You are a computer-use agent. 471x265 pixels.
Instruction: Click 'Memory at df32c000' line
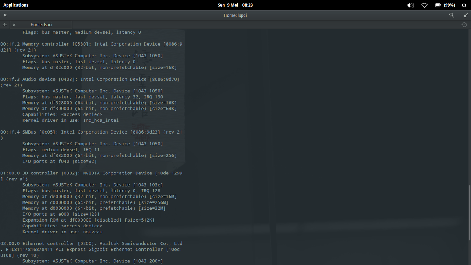[99, 67]
